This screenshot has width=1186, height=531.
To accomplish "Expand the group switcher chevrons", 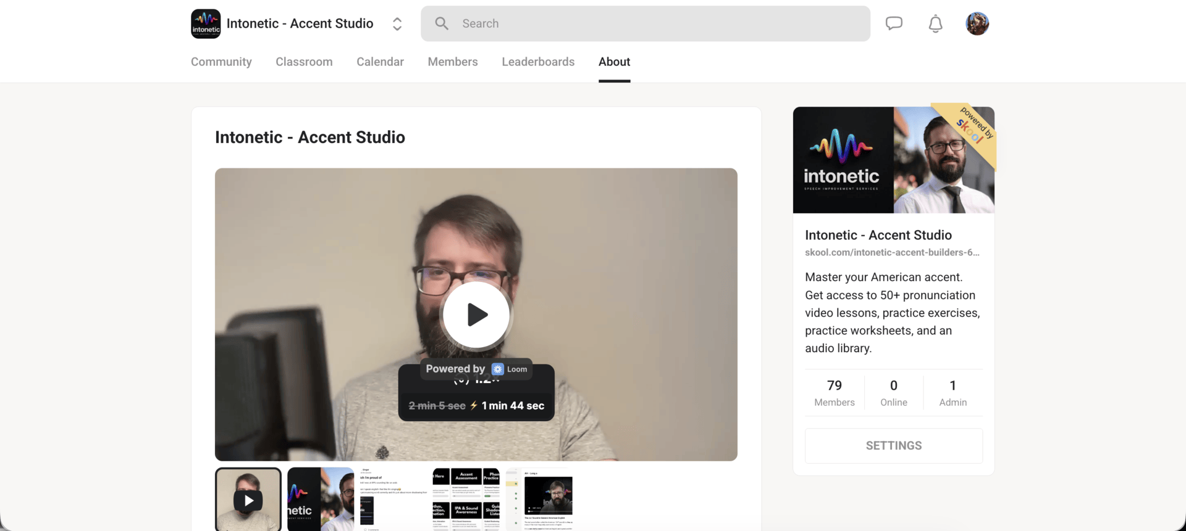I will click(397, 23).
